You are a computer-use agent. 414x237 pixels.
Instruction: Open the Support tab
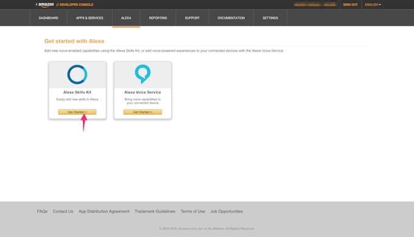192,18
